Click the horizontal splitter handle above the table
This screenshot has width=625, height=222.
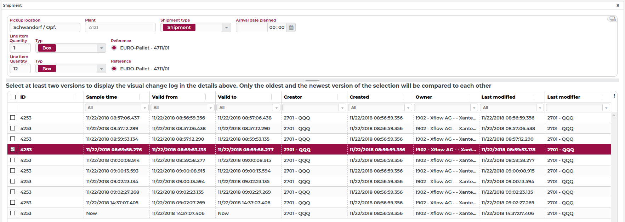tap(312, 80)
